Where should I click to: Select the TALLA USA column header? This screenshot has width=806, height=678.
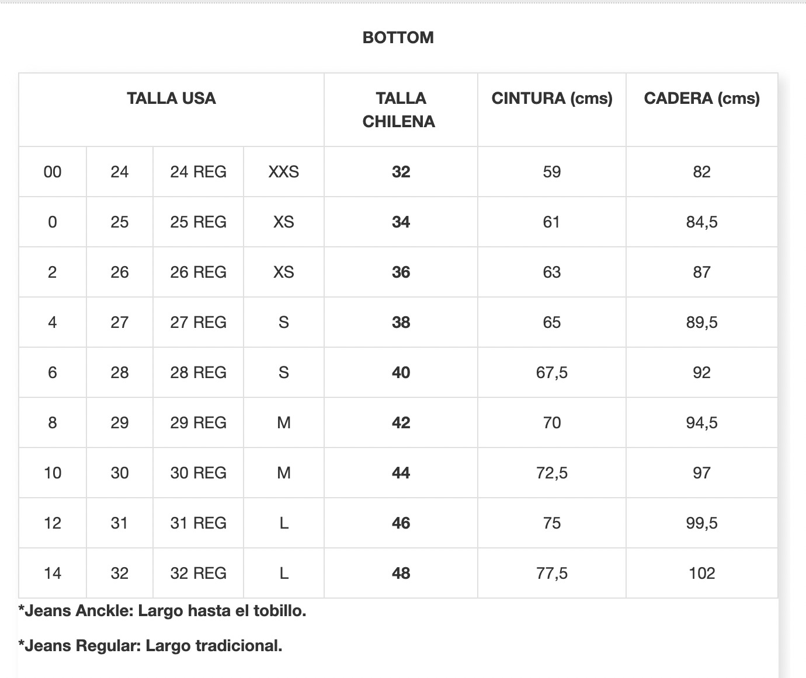(x=171, y=98)
